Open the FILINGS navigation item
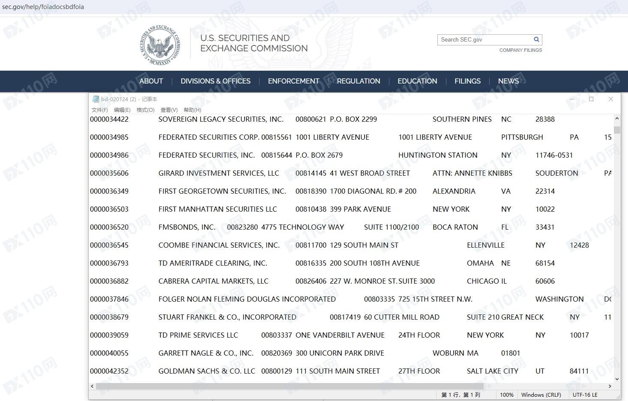This screenshot has height=401, width=628. 467,81
